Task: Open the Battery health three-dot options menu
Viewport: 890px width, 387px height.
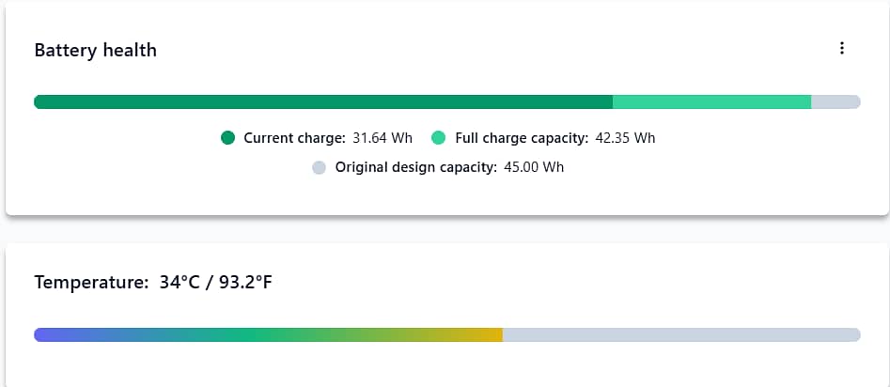Action: point(842,48)
